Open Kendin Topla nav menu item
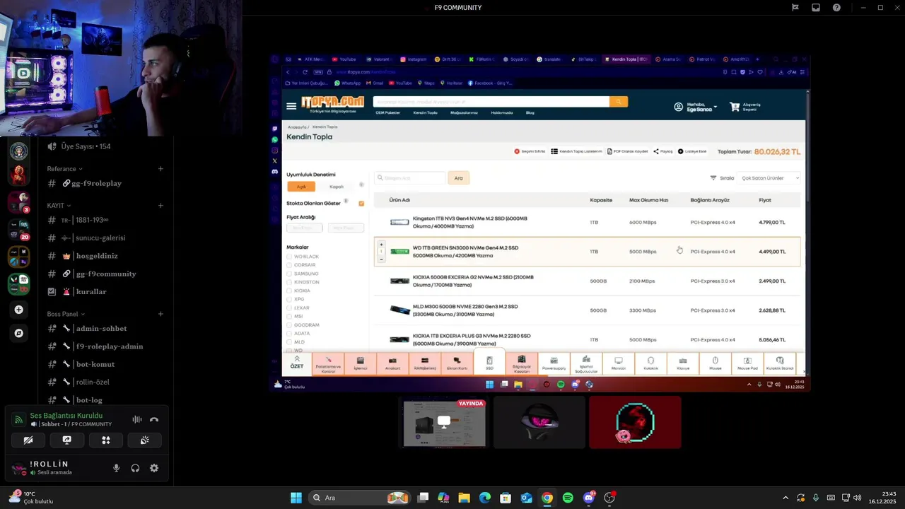 [426, 112]
